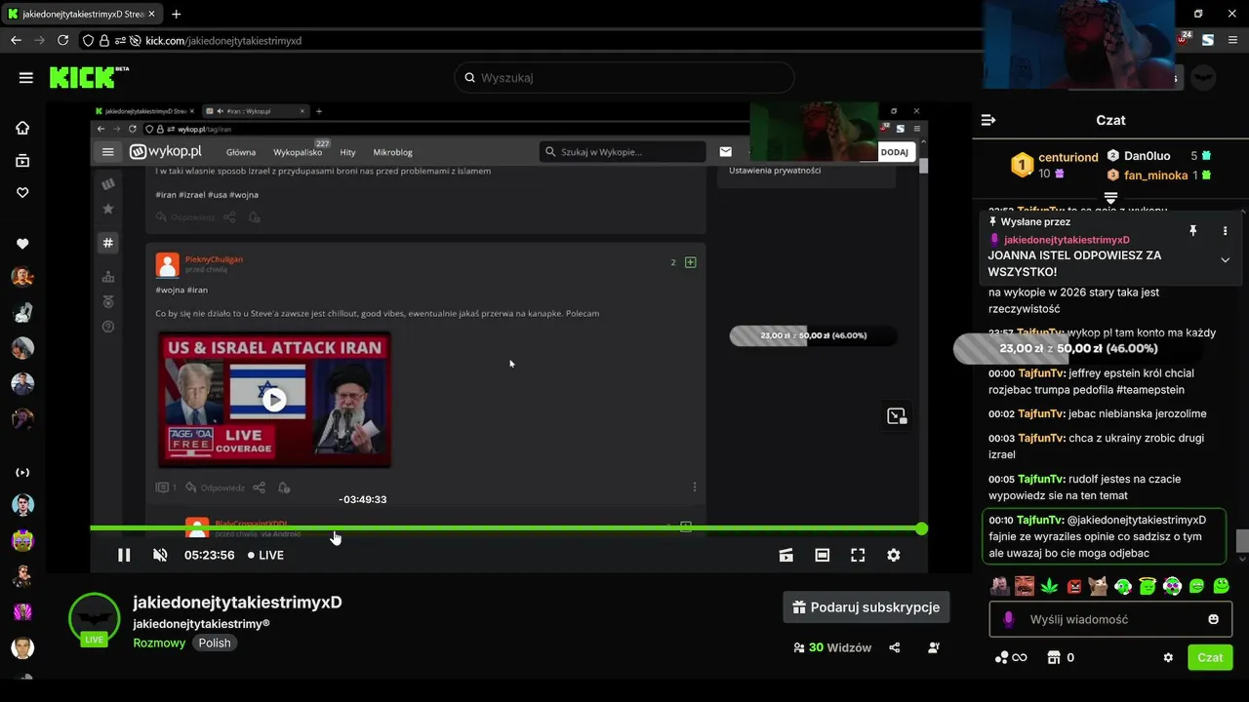
Task: Pause the live stream
Action: [124, 555]
